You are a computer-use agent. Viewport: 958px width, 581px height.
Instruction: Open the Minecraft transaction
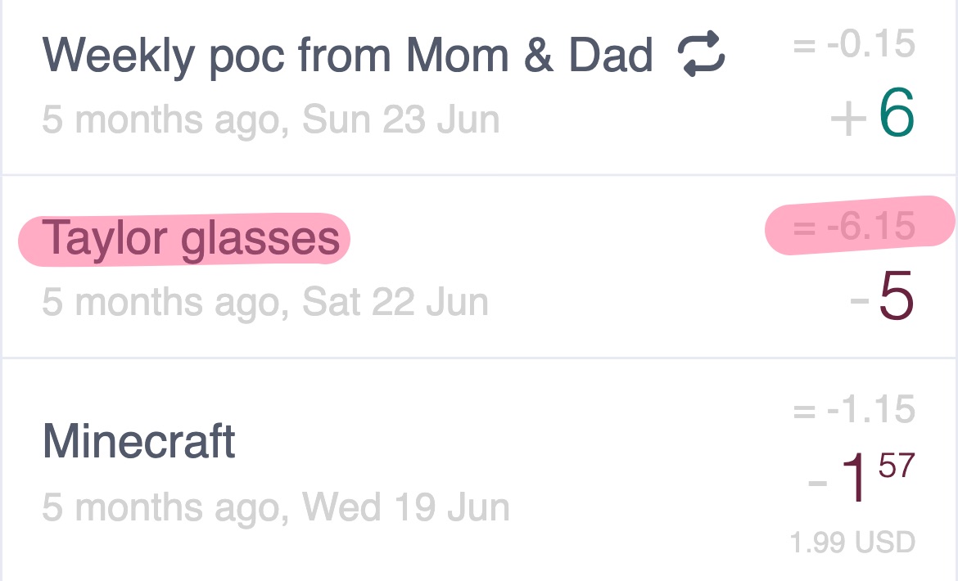click(479, 470)
